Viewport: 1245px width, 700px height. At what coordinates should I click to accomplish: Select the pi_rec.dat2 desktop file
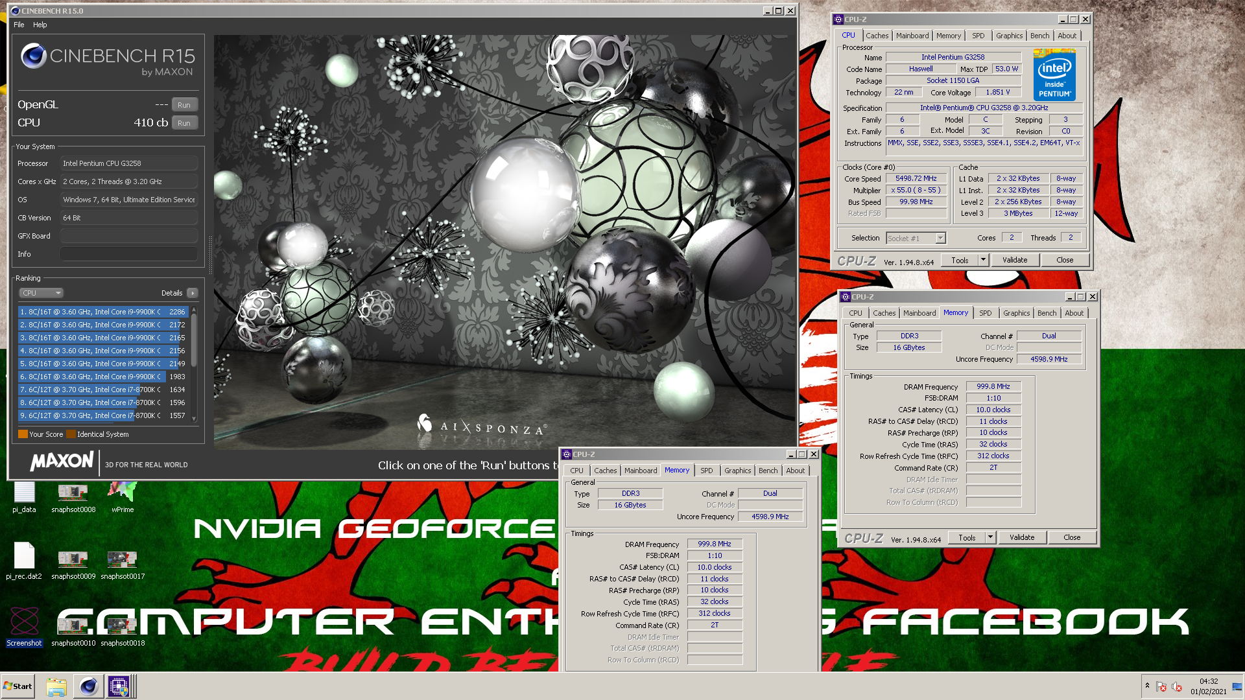[24, 561]
